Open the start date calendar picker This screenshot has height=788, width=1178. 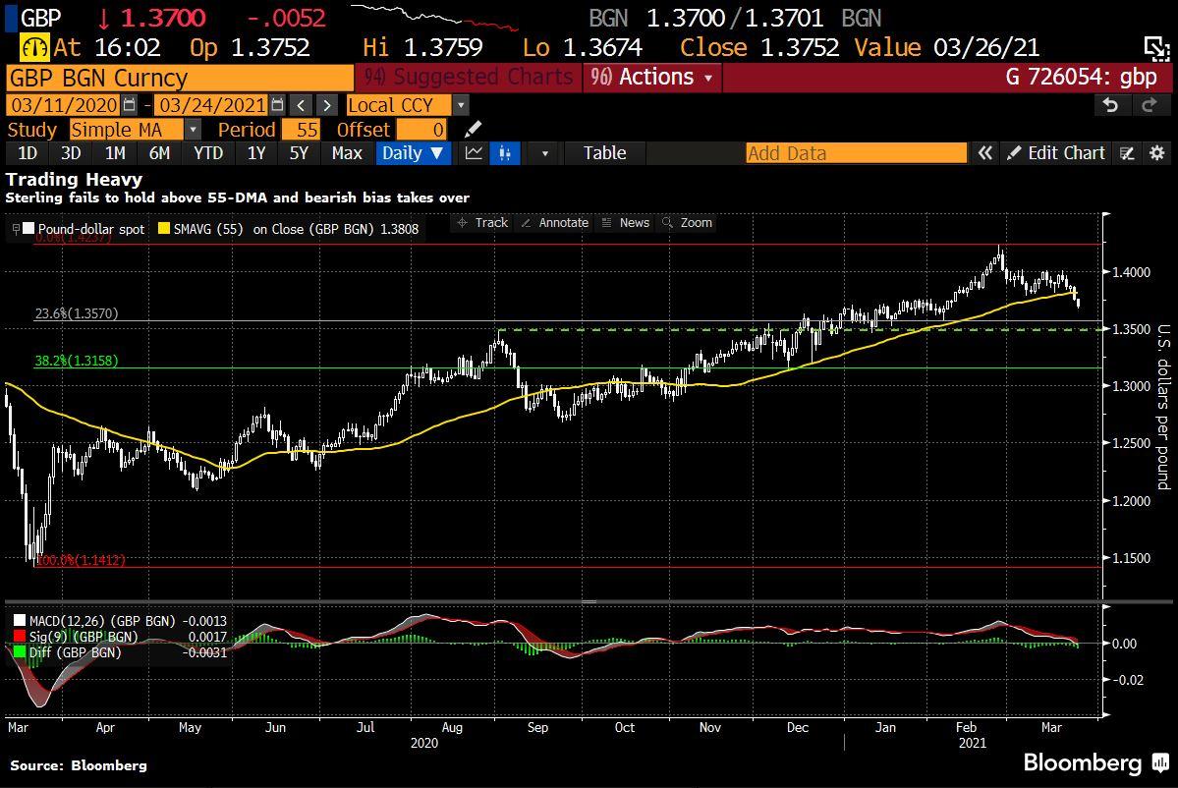click(x=130, y=105)
